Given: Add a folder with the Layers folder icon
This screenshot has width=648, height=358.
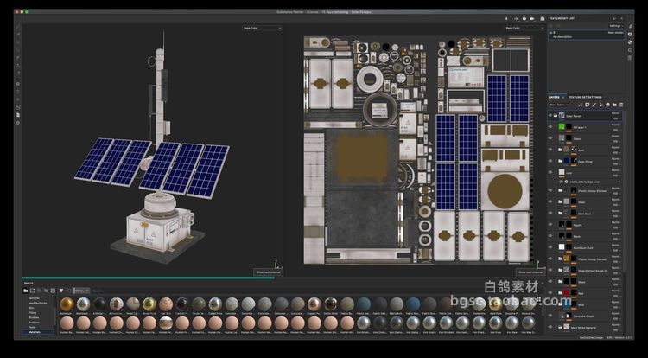Looking at the screenshot, I should tap(614, 105).
